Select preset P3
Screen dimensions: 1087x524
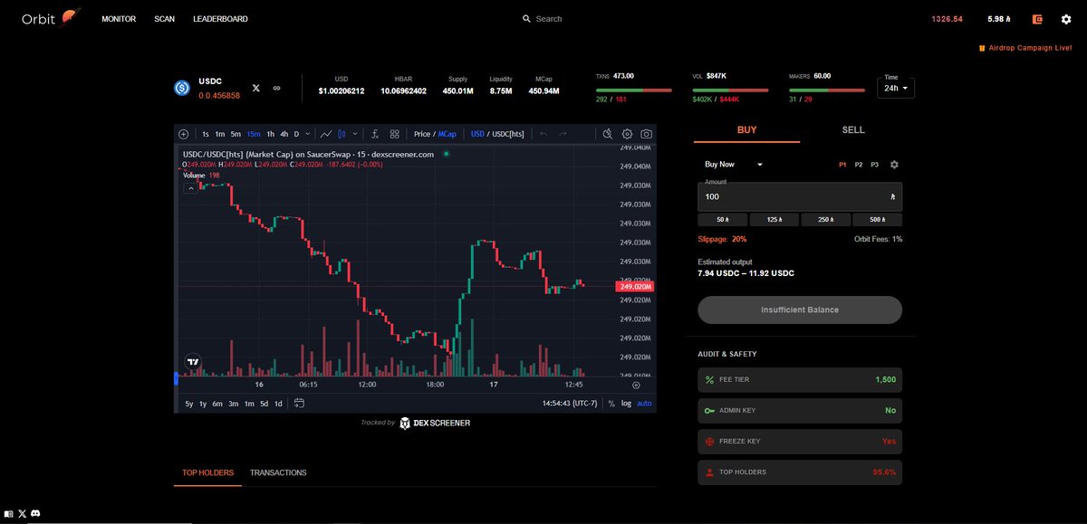pyautogui.click(x=874, y=165)
